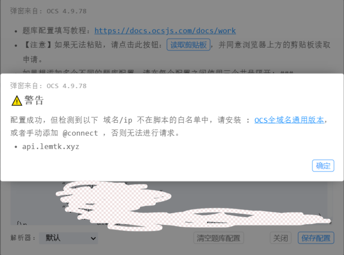The image size is (344, 255).
Task: Click the 关闭 button
Action: pyautogui.click(x=281, y=238)
